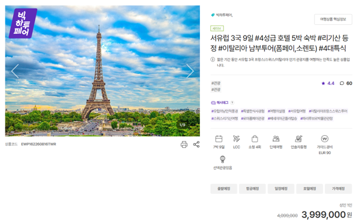358x221 pixels.
Task: Click the info icon beside the product description
Action: click(212, 60)
